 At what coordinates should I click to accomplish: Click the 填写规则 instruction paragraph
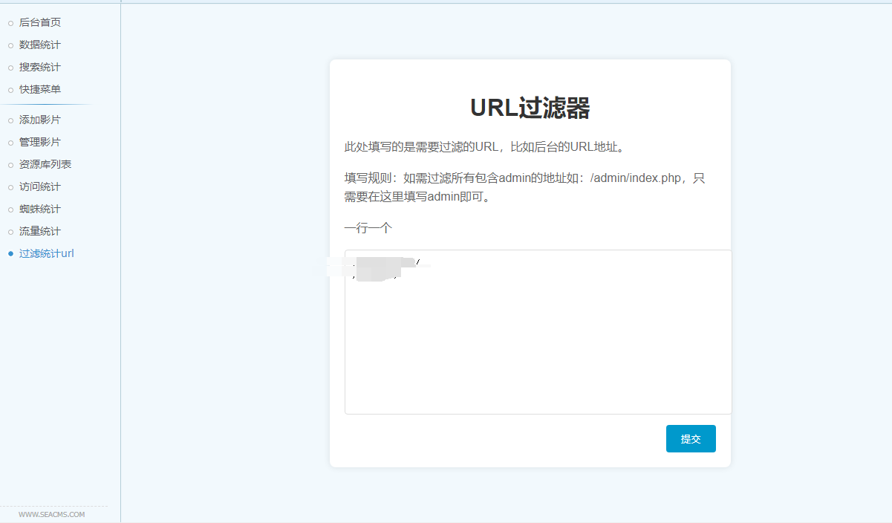pyautogui.click(x=524, y=188)
